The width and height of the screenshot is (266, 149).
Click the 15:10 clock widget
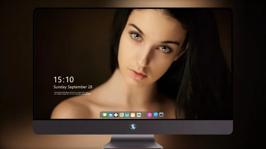[63, 79]
